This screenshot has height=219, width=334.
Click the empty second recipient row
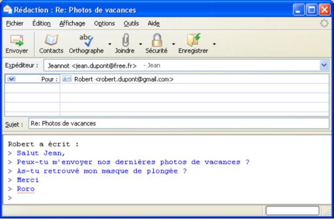click(x=194, y=88)
